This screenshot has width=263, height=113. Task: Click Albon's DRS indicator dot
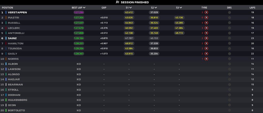[229, 64]
